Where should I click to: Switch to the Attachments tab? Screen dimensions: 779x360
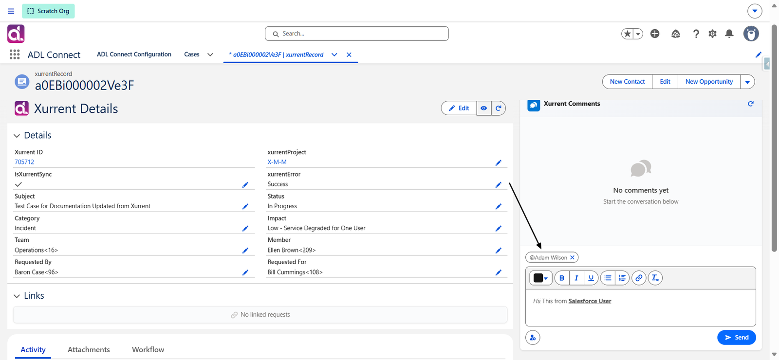point(89,349)
